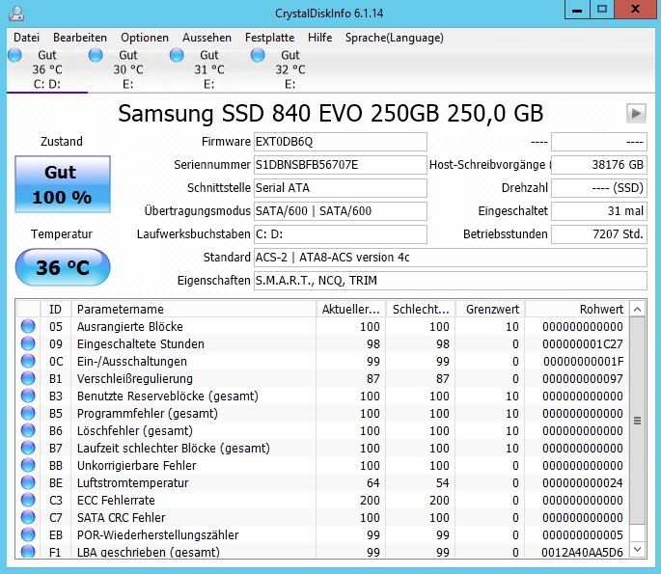Screen dimensions: 661x574
Task: Click status icon for Ein-/Ausschaltungen row
Action: tap(28, 361)
